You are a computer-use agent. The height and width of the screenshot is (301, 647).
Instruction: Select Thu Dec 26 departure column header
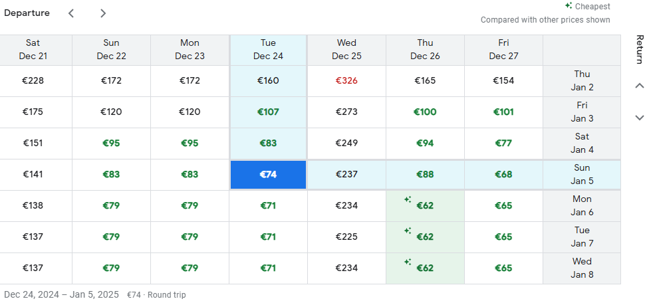pyautogui.click(x=425, y=50)
